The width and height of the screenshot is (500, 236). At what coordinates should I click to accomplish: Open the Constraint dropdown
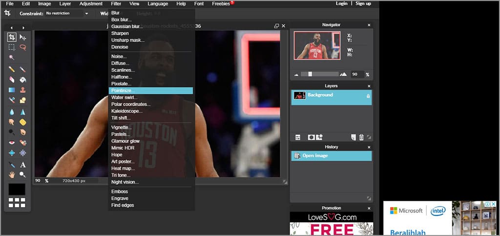tap(67, 14)
